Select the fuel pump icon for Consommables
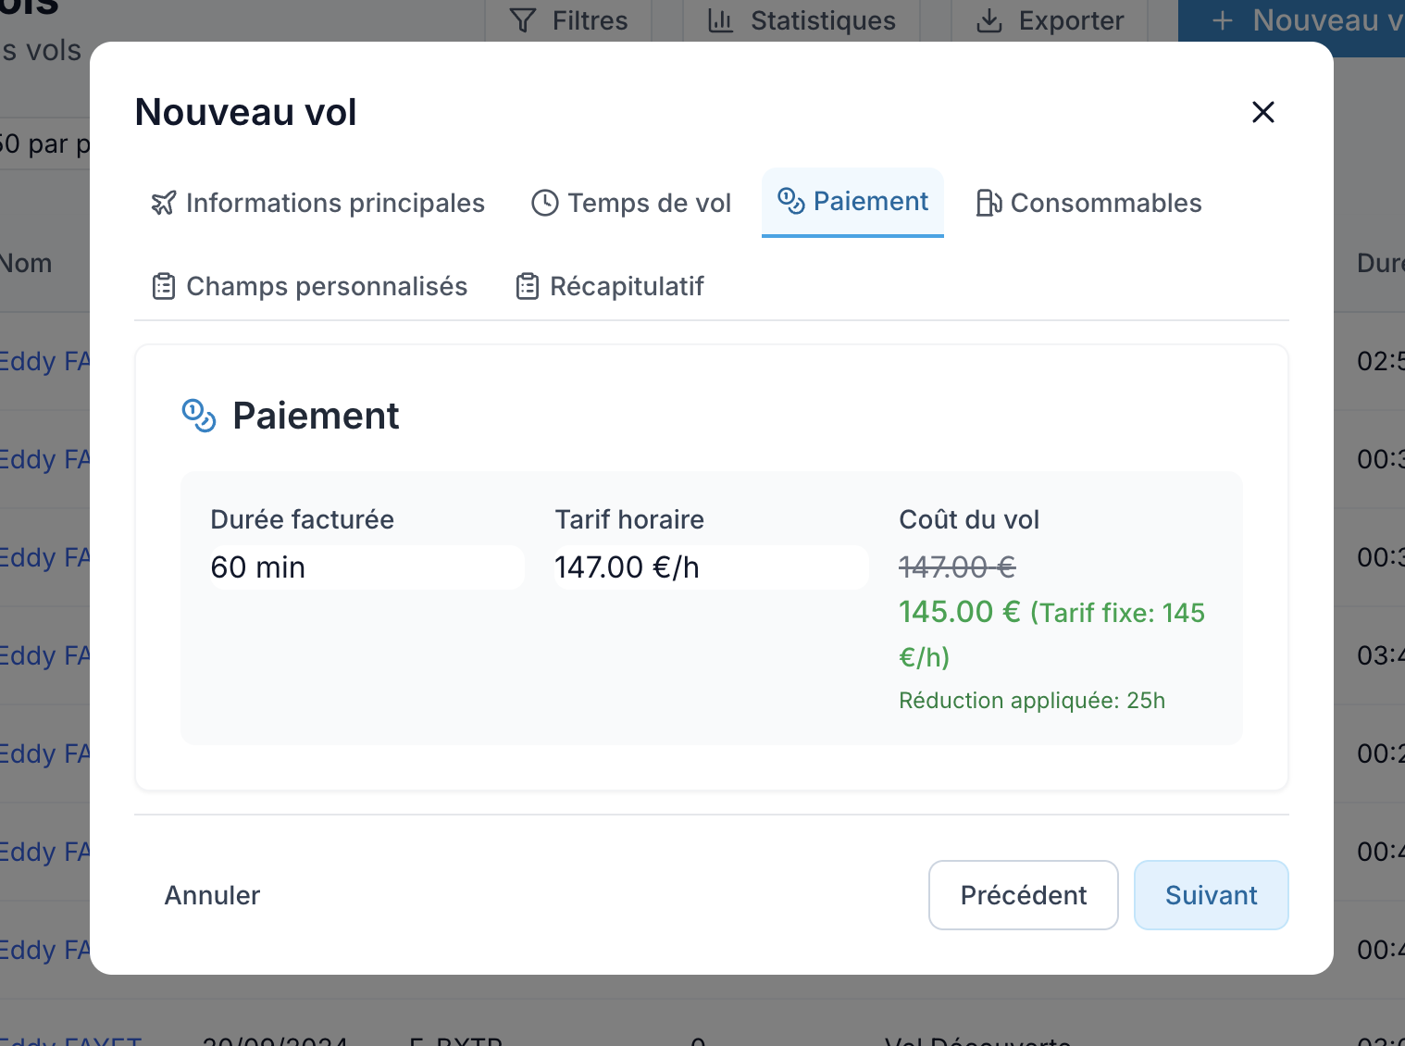 [988, 203]
